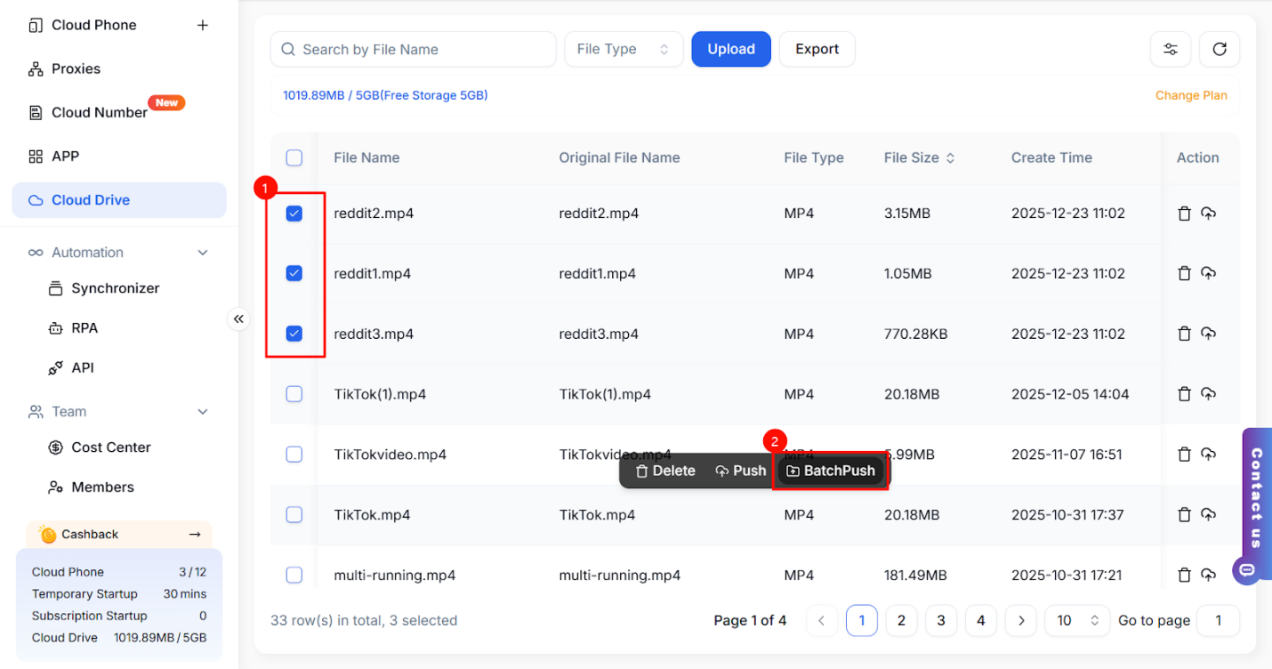Open the filter settings icon
This screenshot has height=669, width=1272.
[x=1170, y=50]
